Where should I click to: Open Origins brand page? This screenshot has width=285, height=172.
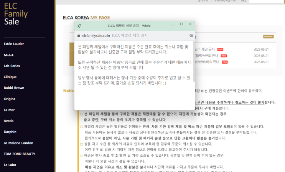[10, 99]
